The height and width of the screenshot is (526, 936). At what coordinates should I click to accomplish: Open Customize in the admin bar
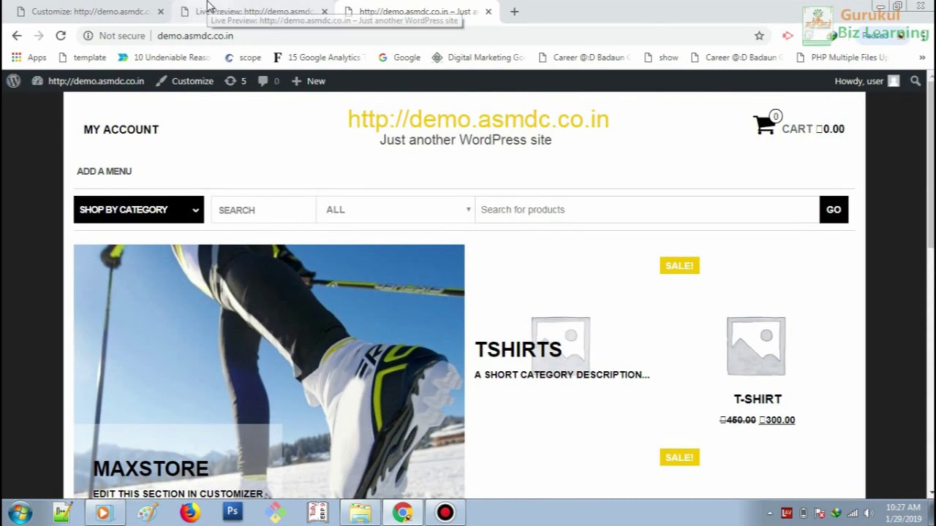[x=185, y=81]
